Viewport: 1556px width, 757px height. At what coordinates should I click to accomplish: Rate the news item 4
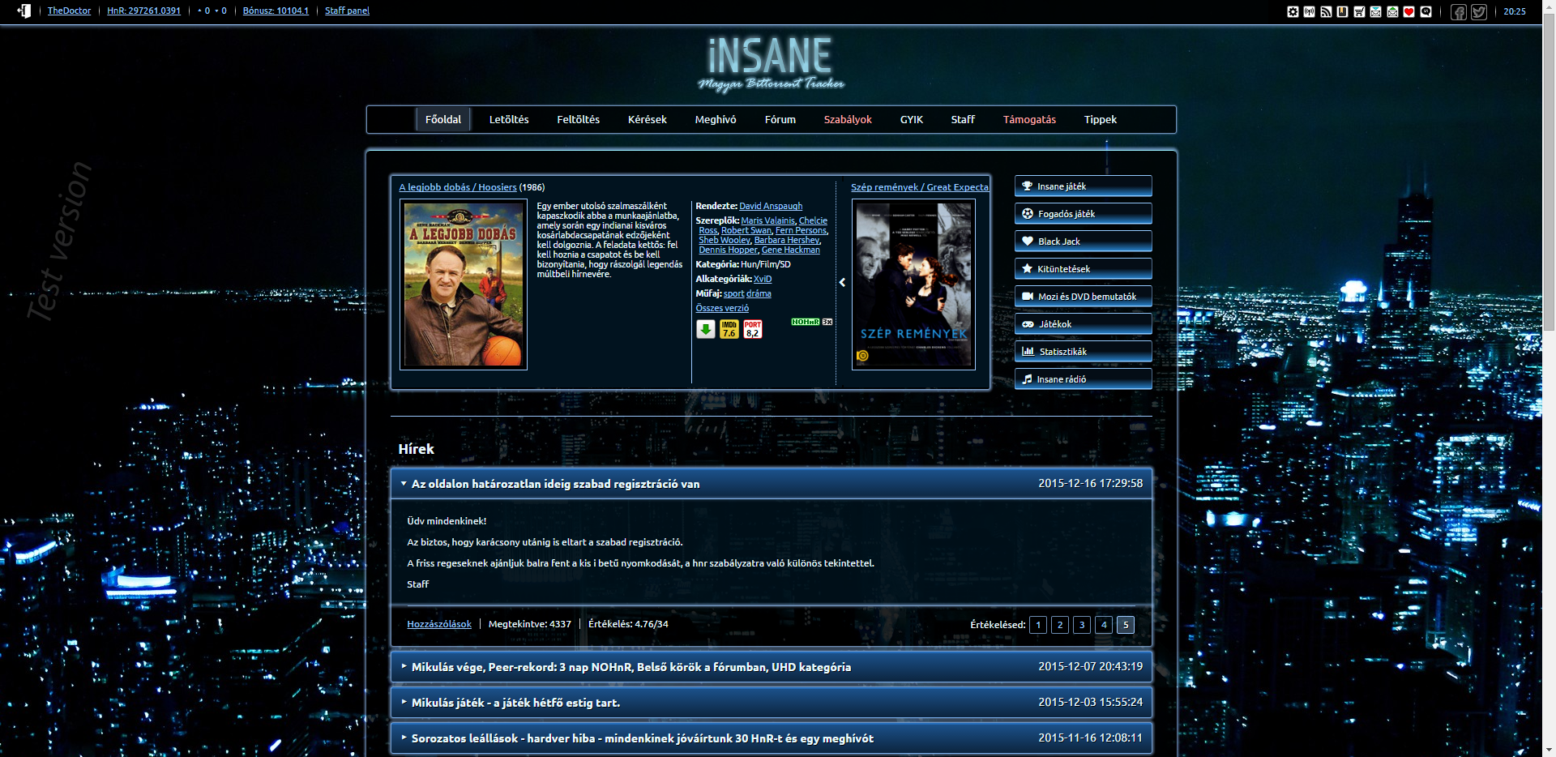pyautogui.click(x=1104, y=625)
